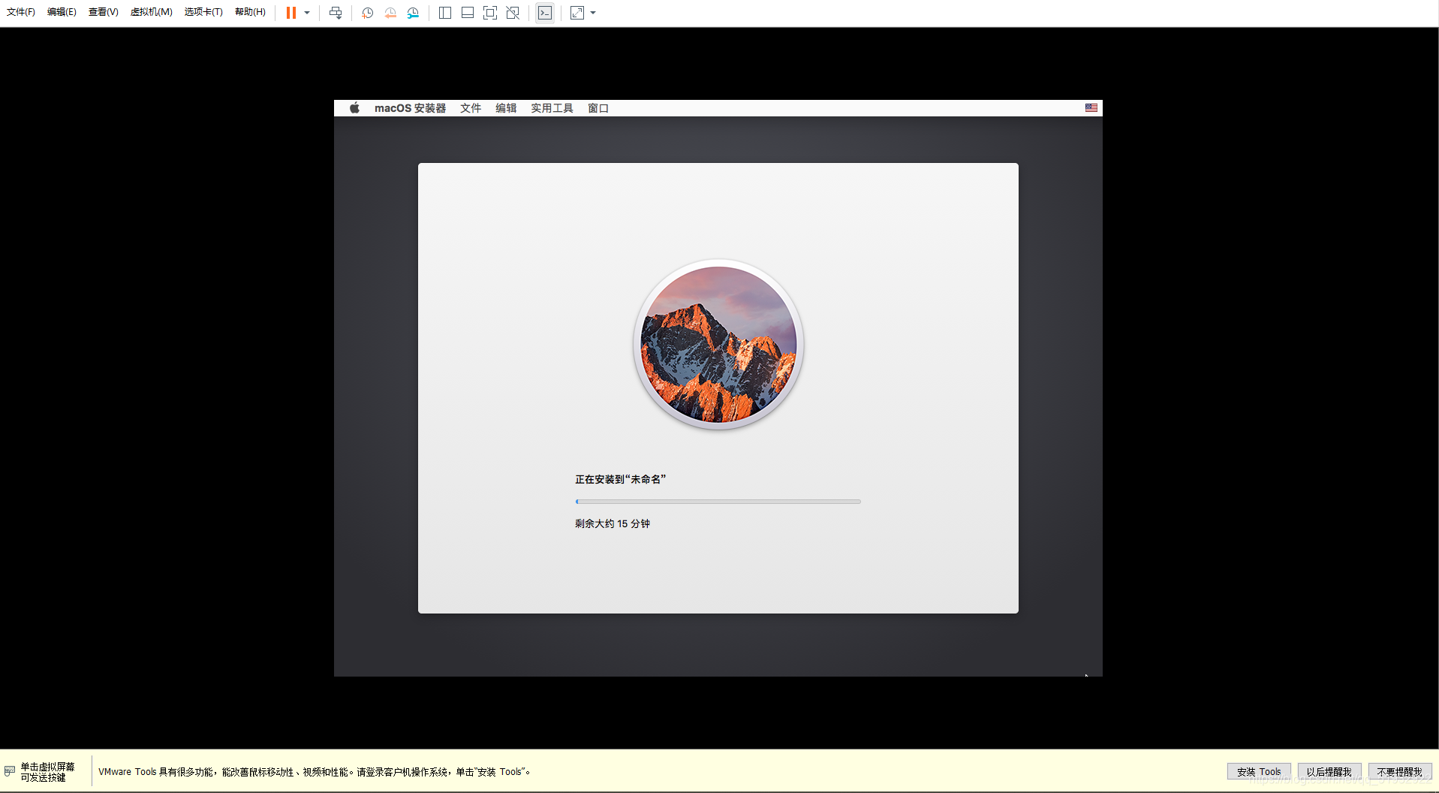Click the keyboard hint icon in status bar
The width and height of the screenshot is (1439, 793).
tap(10, 771)
